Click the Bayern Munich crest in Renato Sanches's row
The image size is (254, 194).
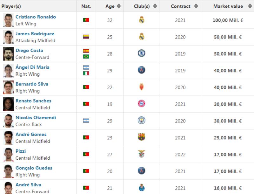142,104
